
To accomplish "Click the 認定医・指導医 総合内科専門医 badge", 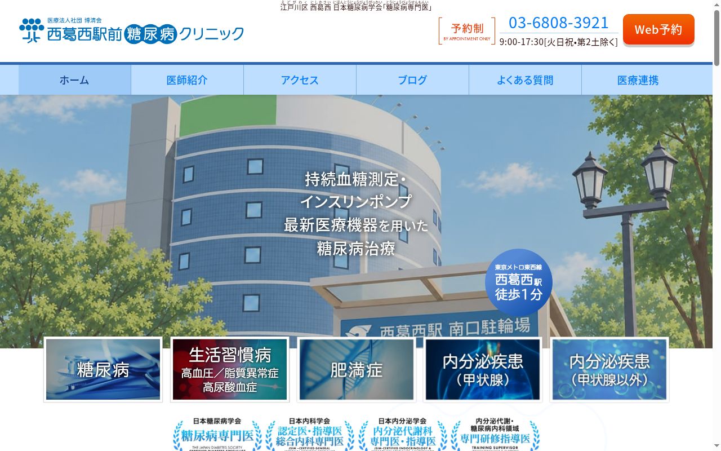I will 310,434.
